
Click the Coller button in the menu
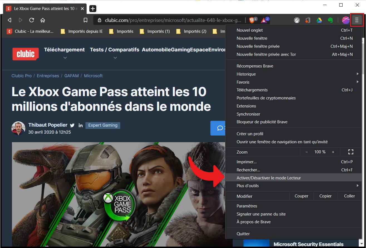coord(349,196)
